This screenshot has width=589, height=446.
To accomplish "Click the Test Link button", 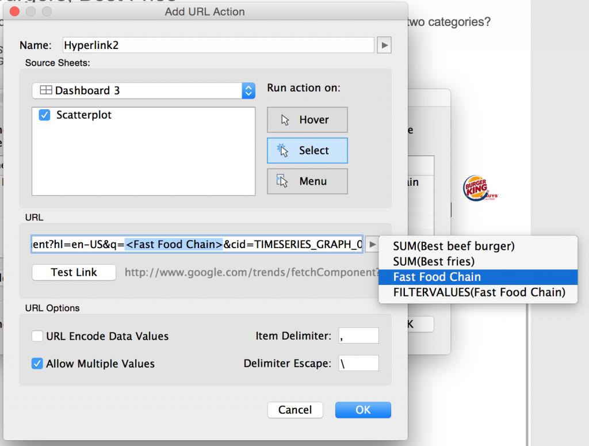I will point(73,272).
